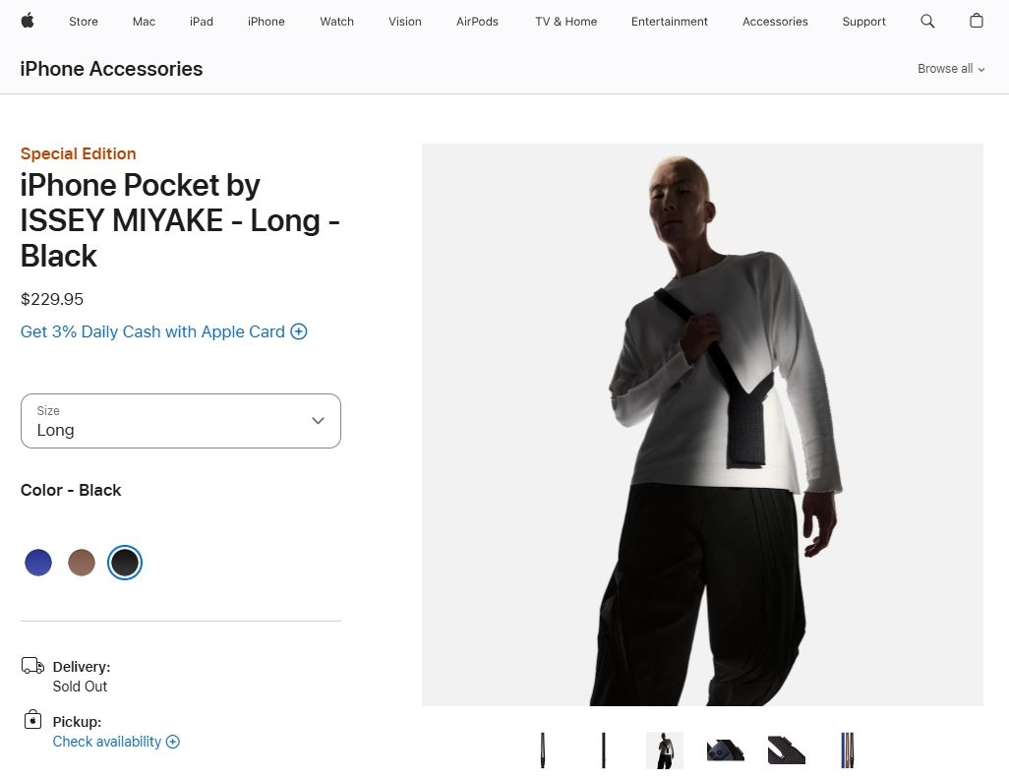Open the search magnifier icon

click(927, 22)
